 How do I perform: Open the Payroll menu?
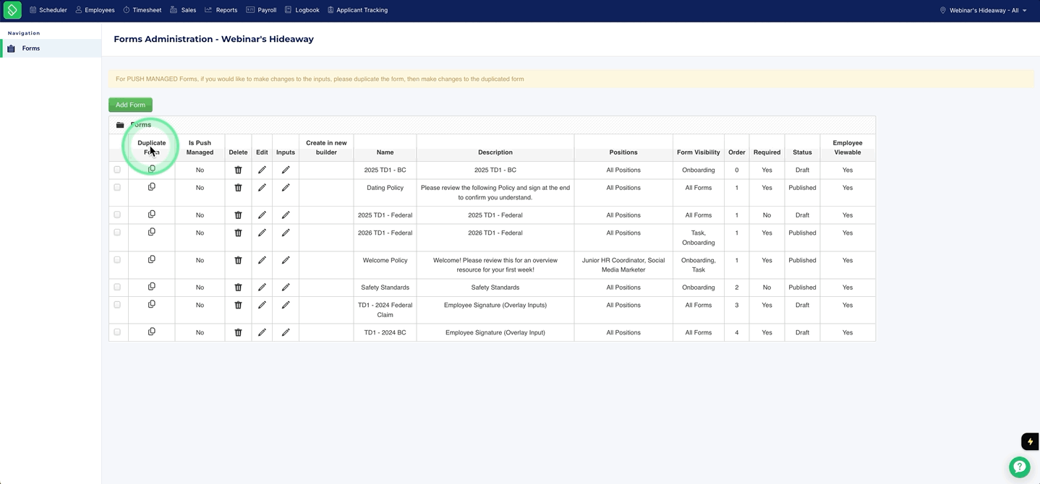coord(261,10)
